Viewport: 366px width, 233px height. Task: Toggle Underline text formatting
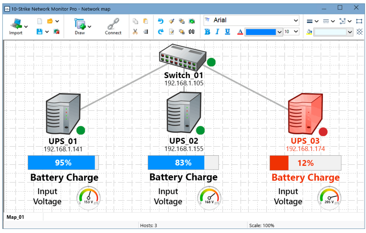[227, 32]
